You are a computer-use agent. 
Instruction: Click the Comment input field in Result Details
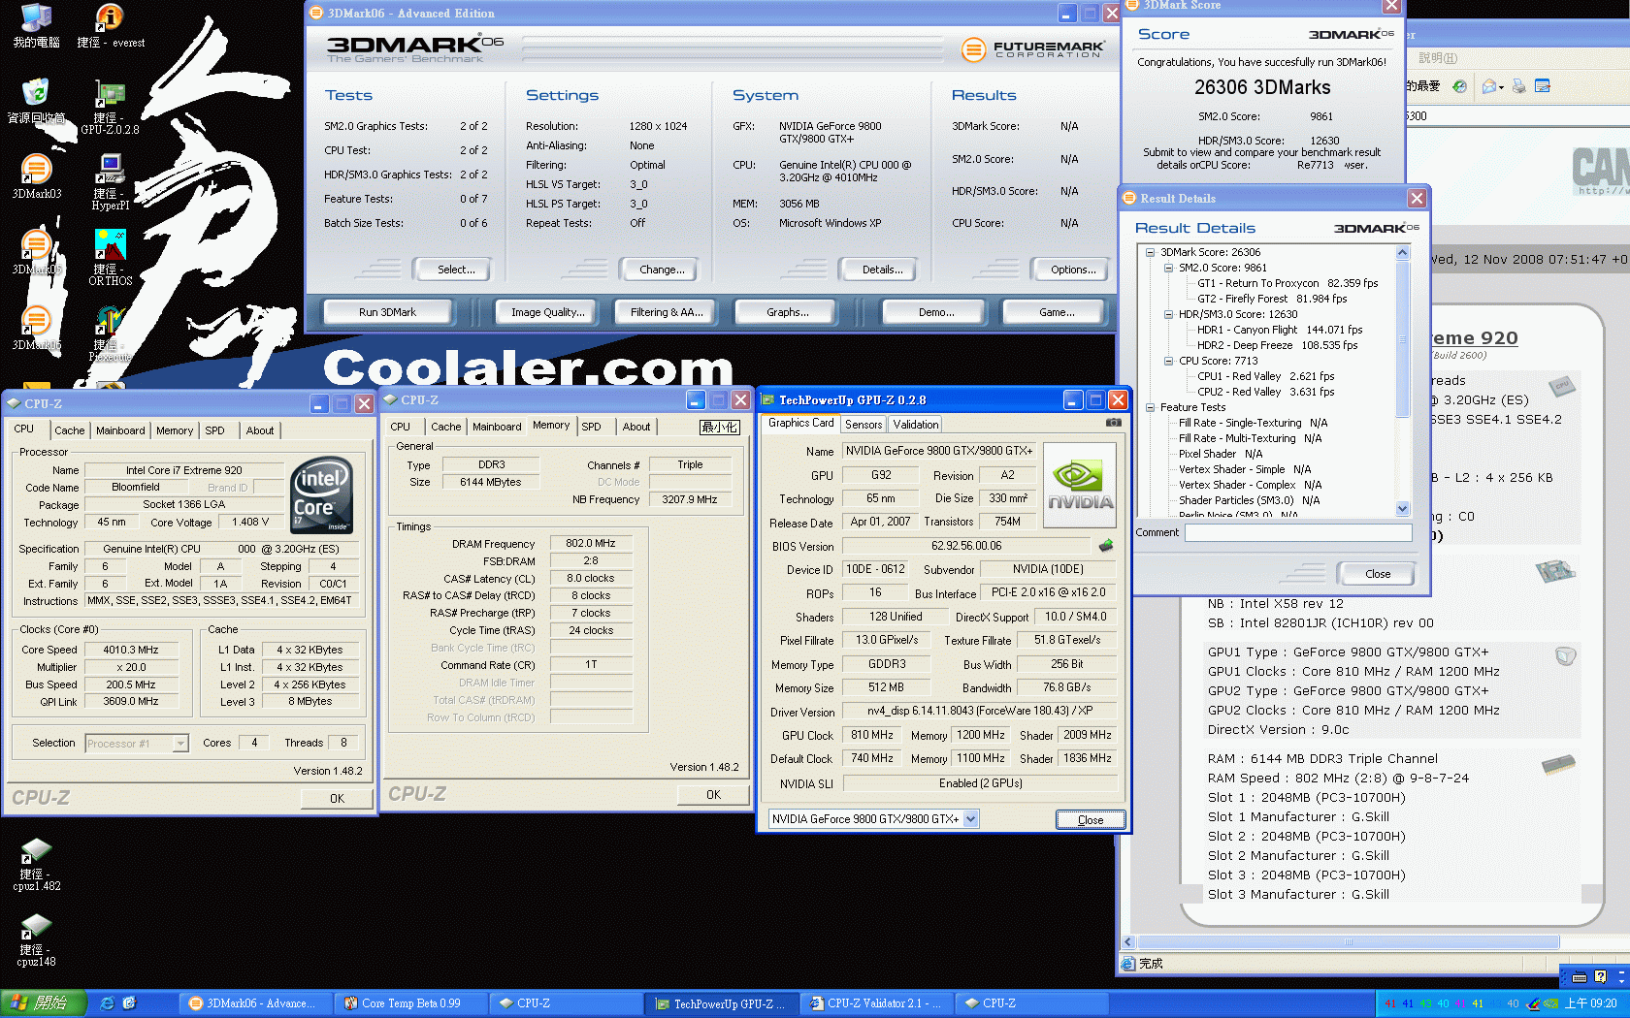(1298, 532)
